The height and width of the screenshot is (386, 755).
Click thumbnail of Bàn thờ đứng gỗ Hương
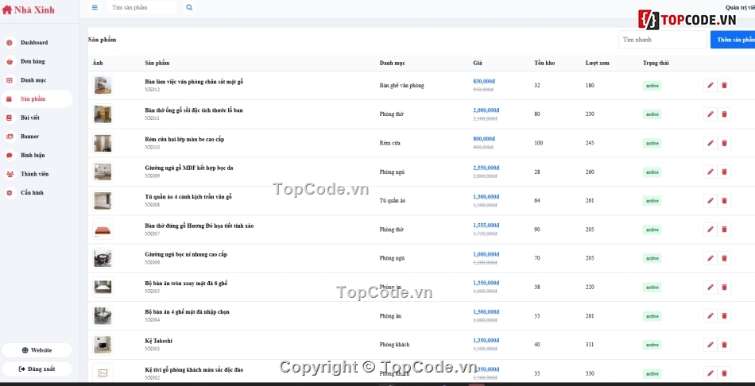coord(103,230)
